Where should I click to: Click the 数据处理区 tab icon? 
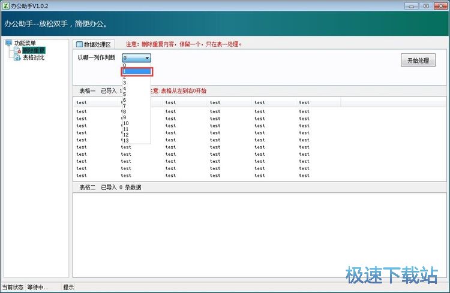(79, 44)
